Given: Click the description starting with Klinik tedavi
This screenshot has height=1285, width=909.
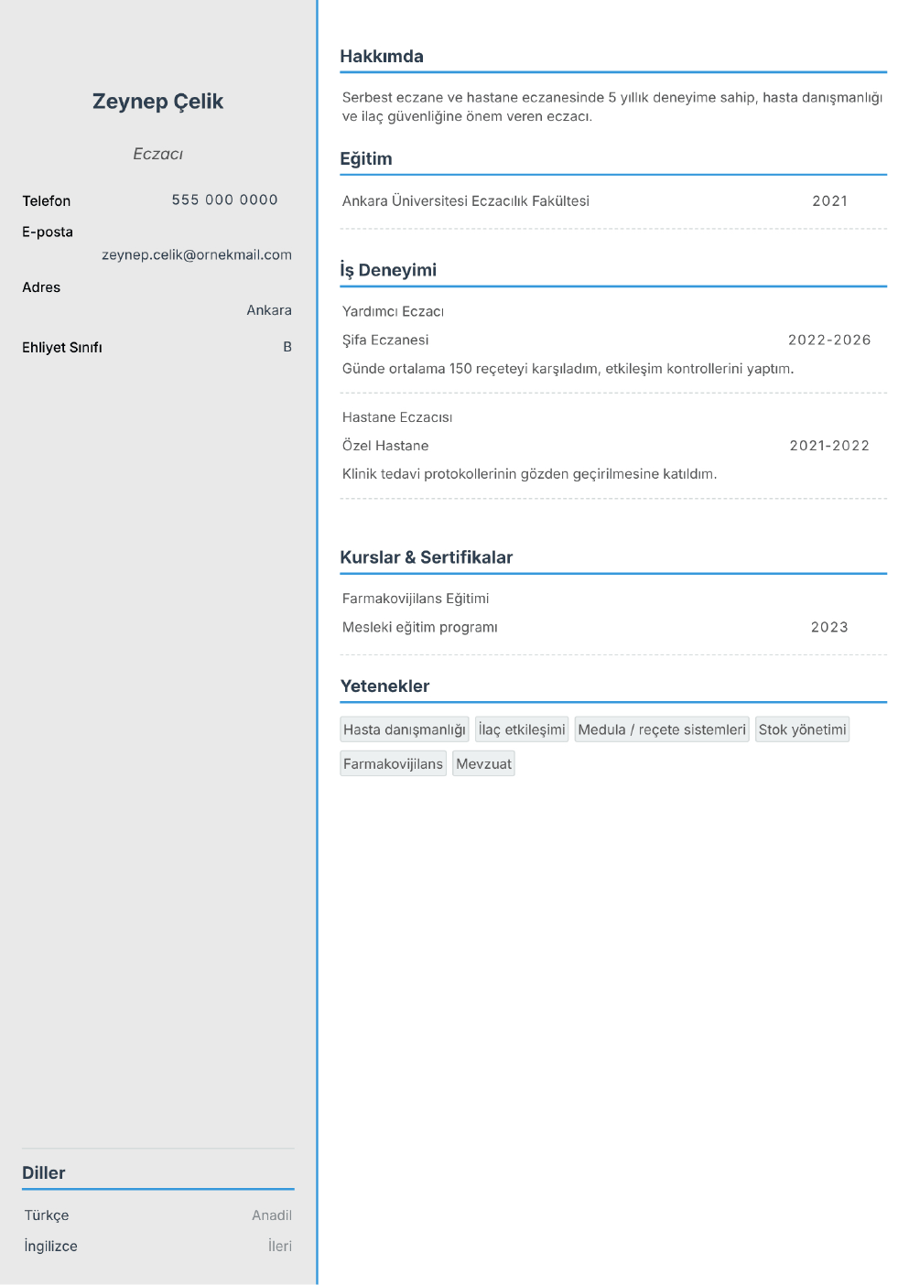Looking at the screenshot, I should (x=530, y=474).
